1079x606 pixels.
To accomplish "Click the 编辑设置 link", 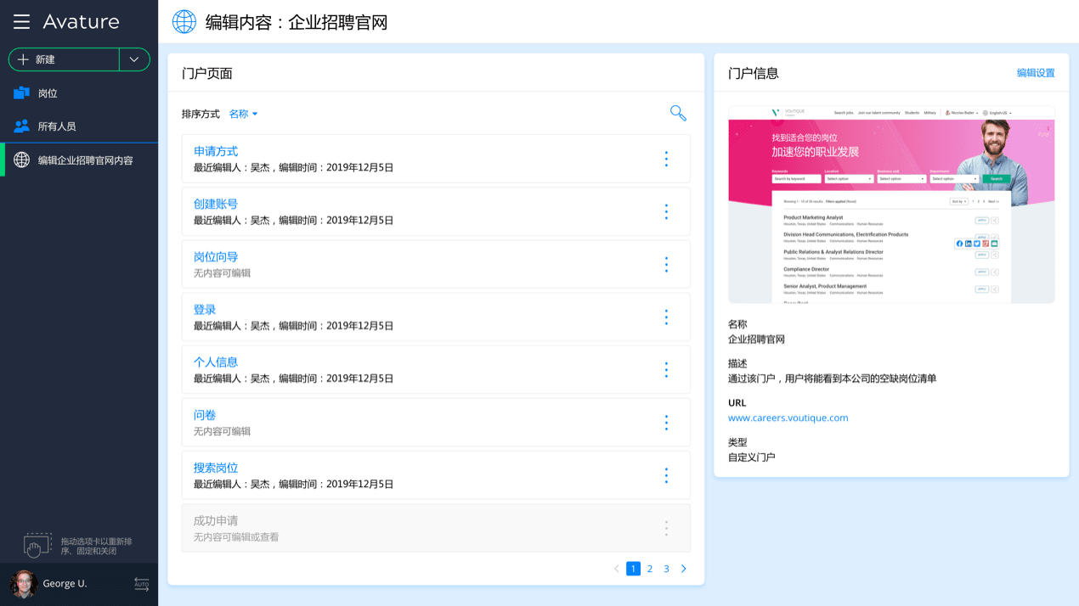I will (1035, 73).
